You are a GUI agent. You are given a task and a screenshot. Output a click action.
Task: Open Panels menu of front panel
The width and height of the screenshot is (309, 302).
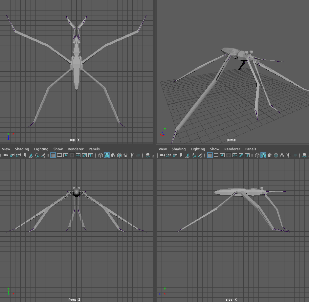click(94, 149)
